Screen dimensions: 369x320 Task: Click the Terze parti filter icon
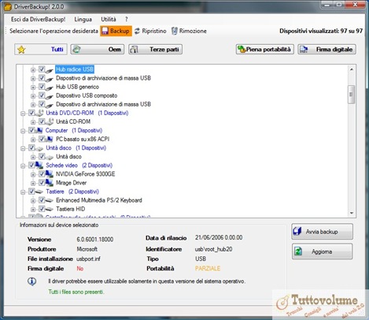pos(135,50)
